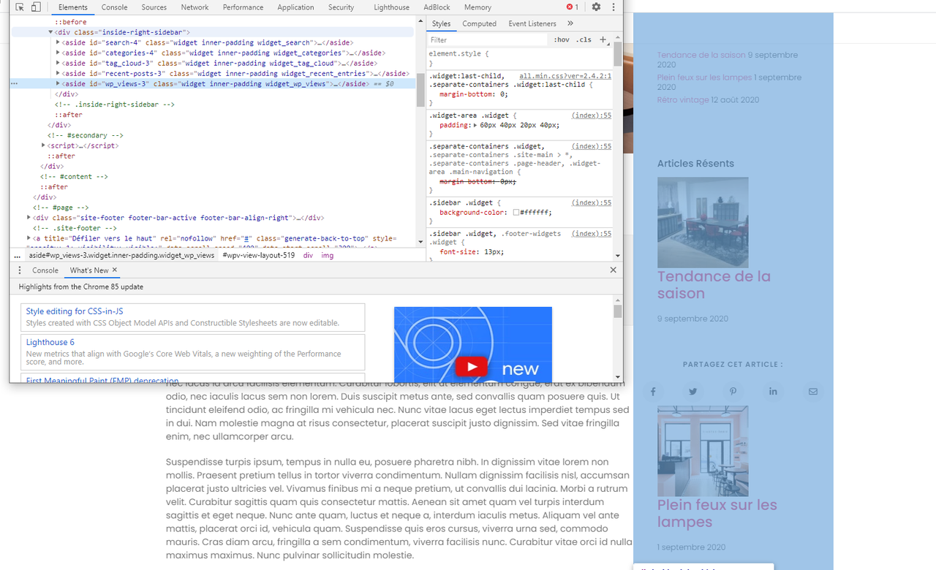
Task: Share article via the email envelope icon
Action: [812, 392]
